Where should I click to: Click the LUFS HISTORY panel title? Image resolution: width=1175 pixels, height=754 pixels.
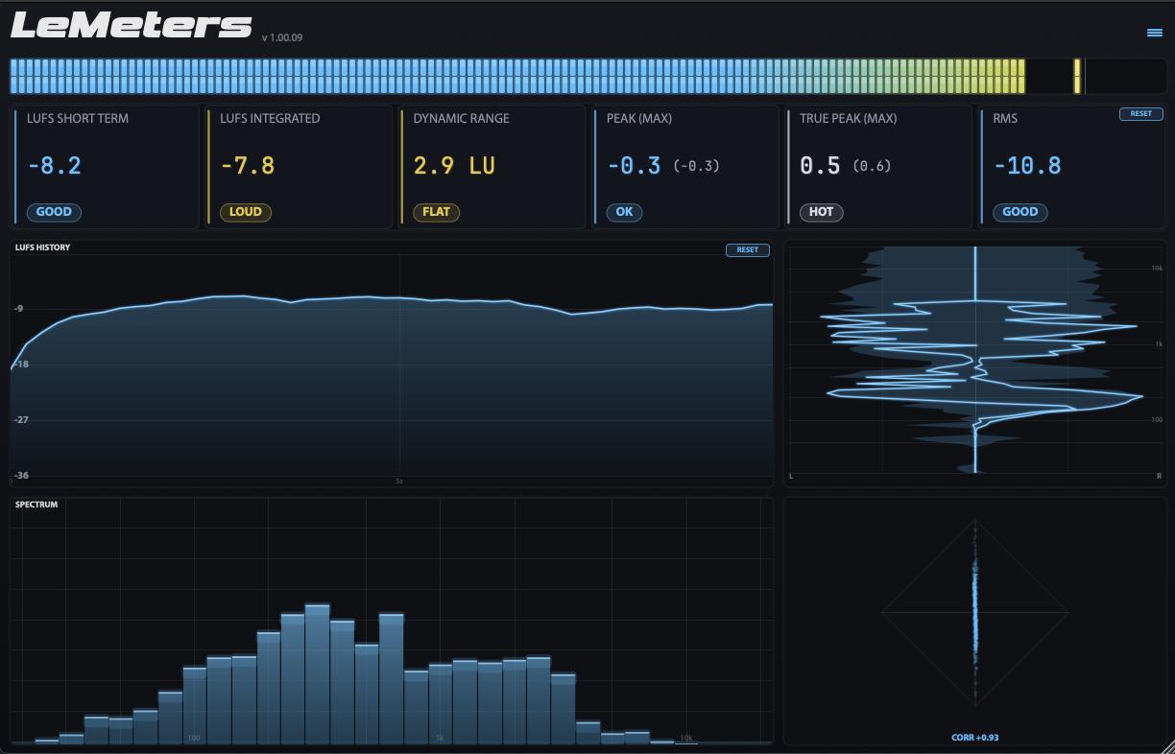pyautogui.click(x=42, y=247)
